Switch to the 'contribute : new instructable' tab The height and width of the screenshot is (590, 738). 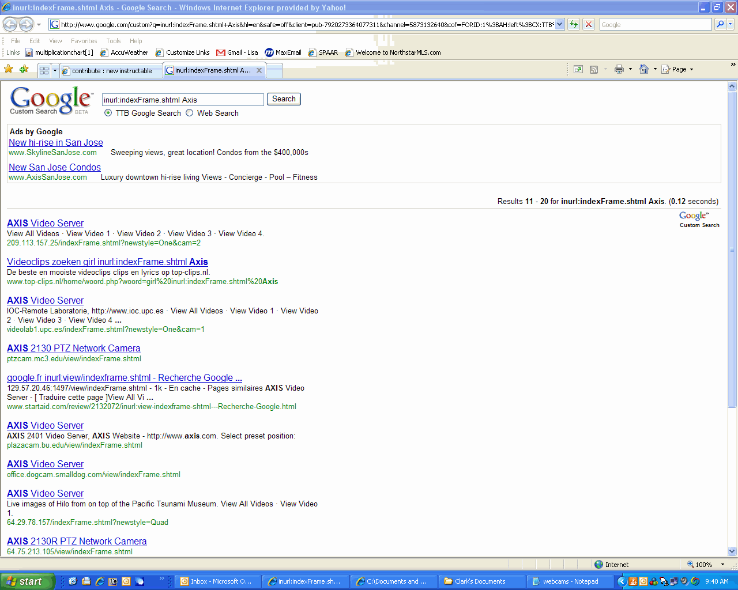click(112, 70)
